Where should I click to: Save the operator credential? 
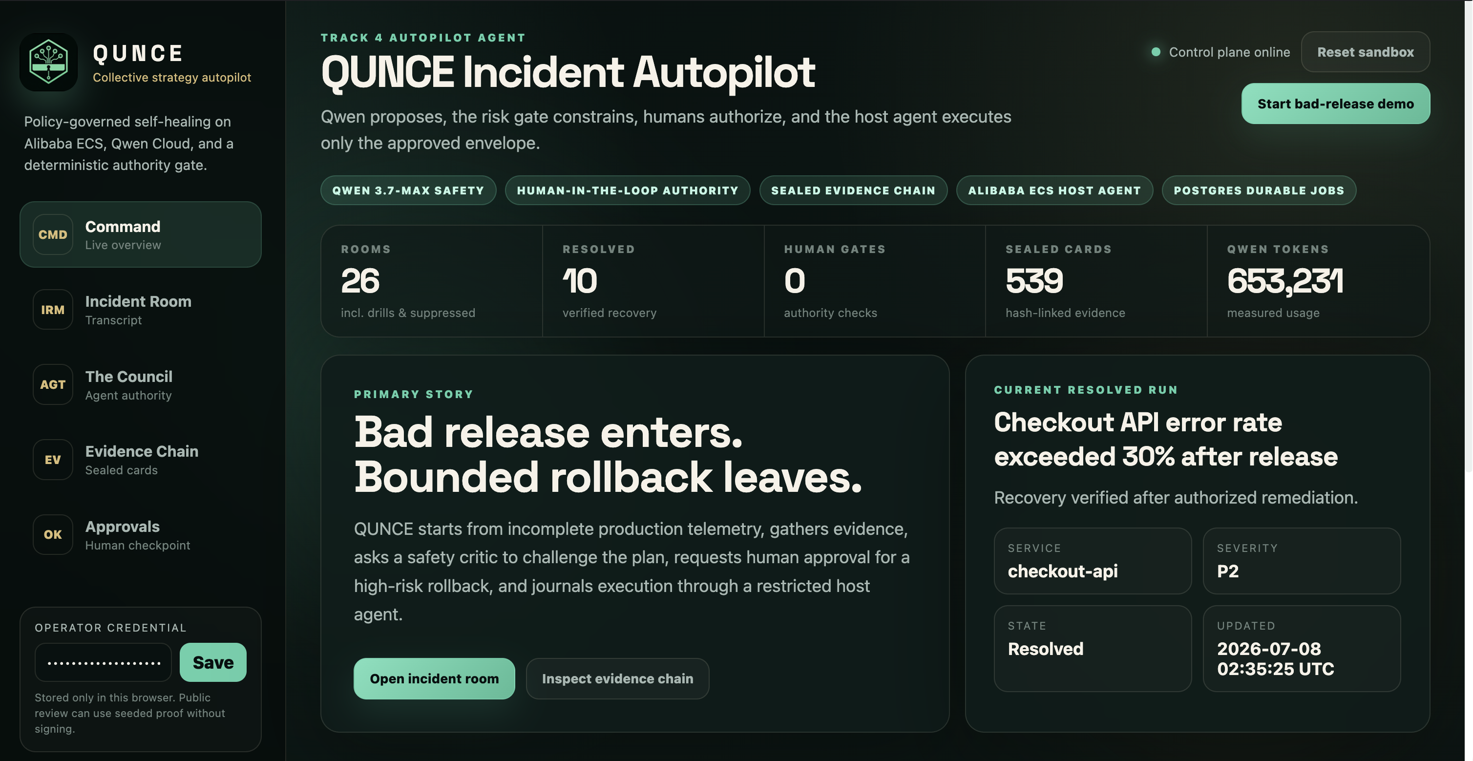pos(213,662)
